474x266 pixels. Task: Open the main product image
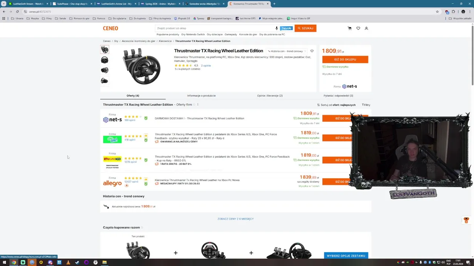click(141, 66)
